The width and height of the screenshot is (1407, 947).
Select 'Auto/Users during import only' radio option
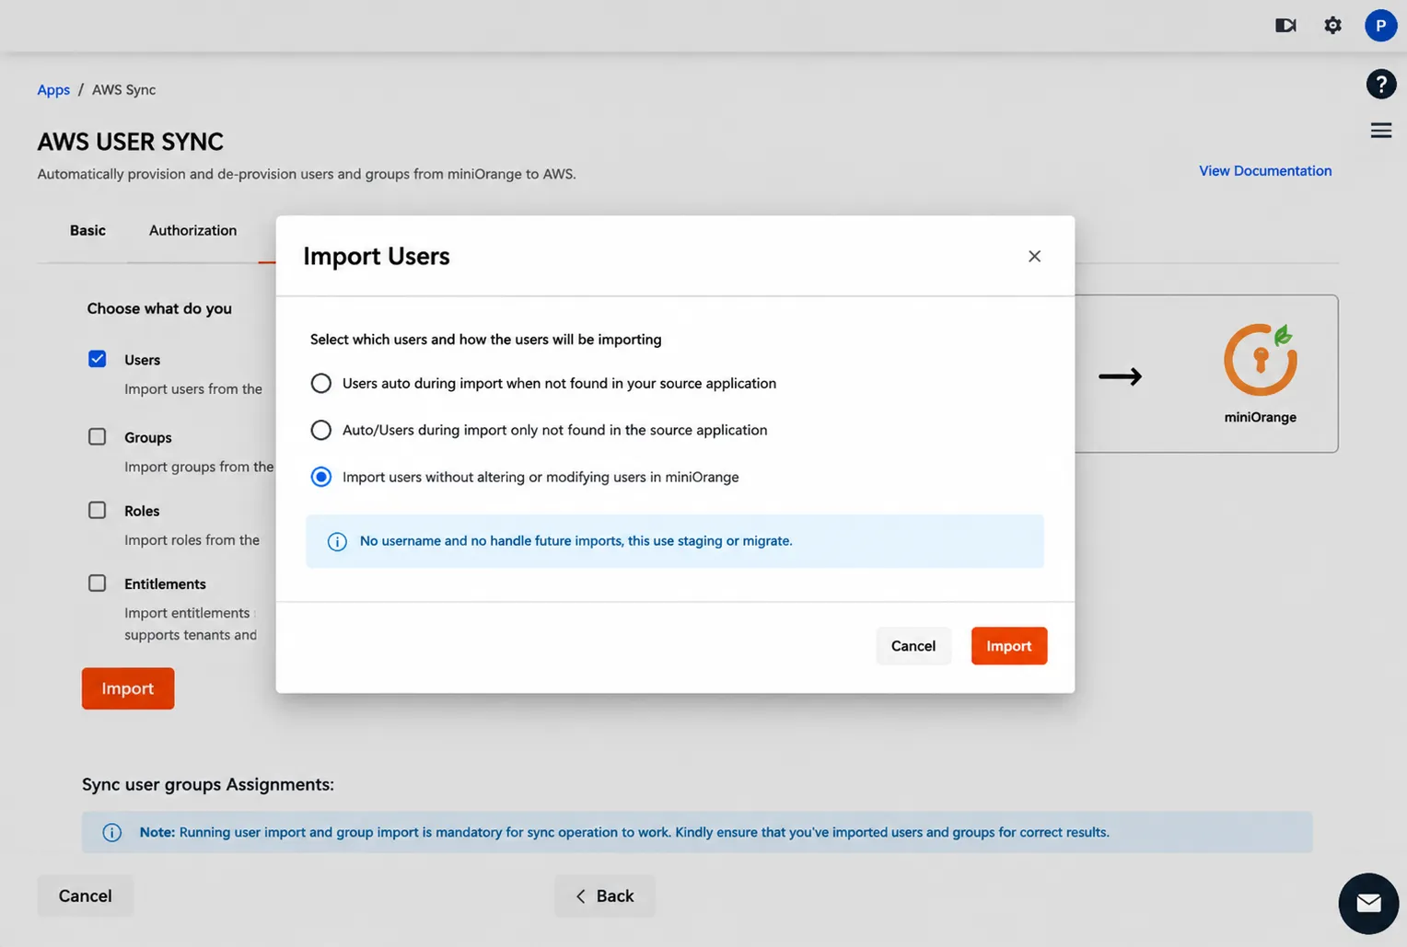pyautogui.click(x=320, y=430)
